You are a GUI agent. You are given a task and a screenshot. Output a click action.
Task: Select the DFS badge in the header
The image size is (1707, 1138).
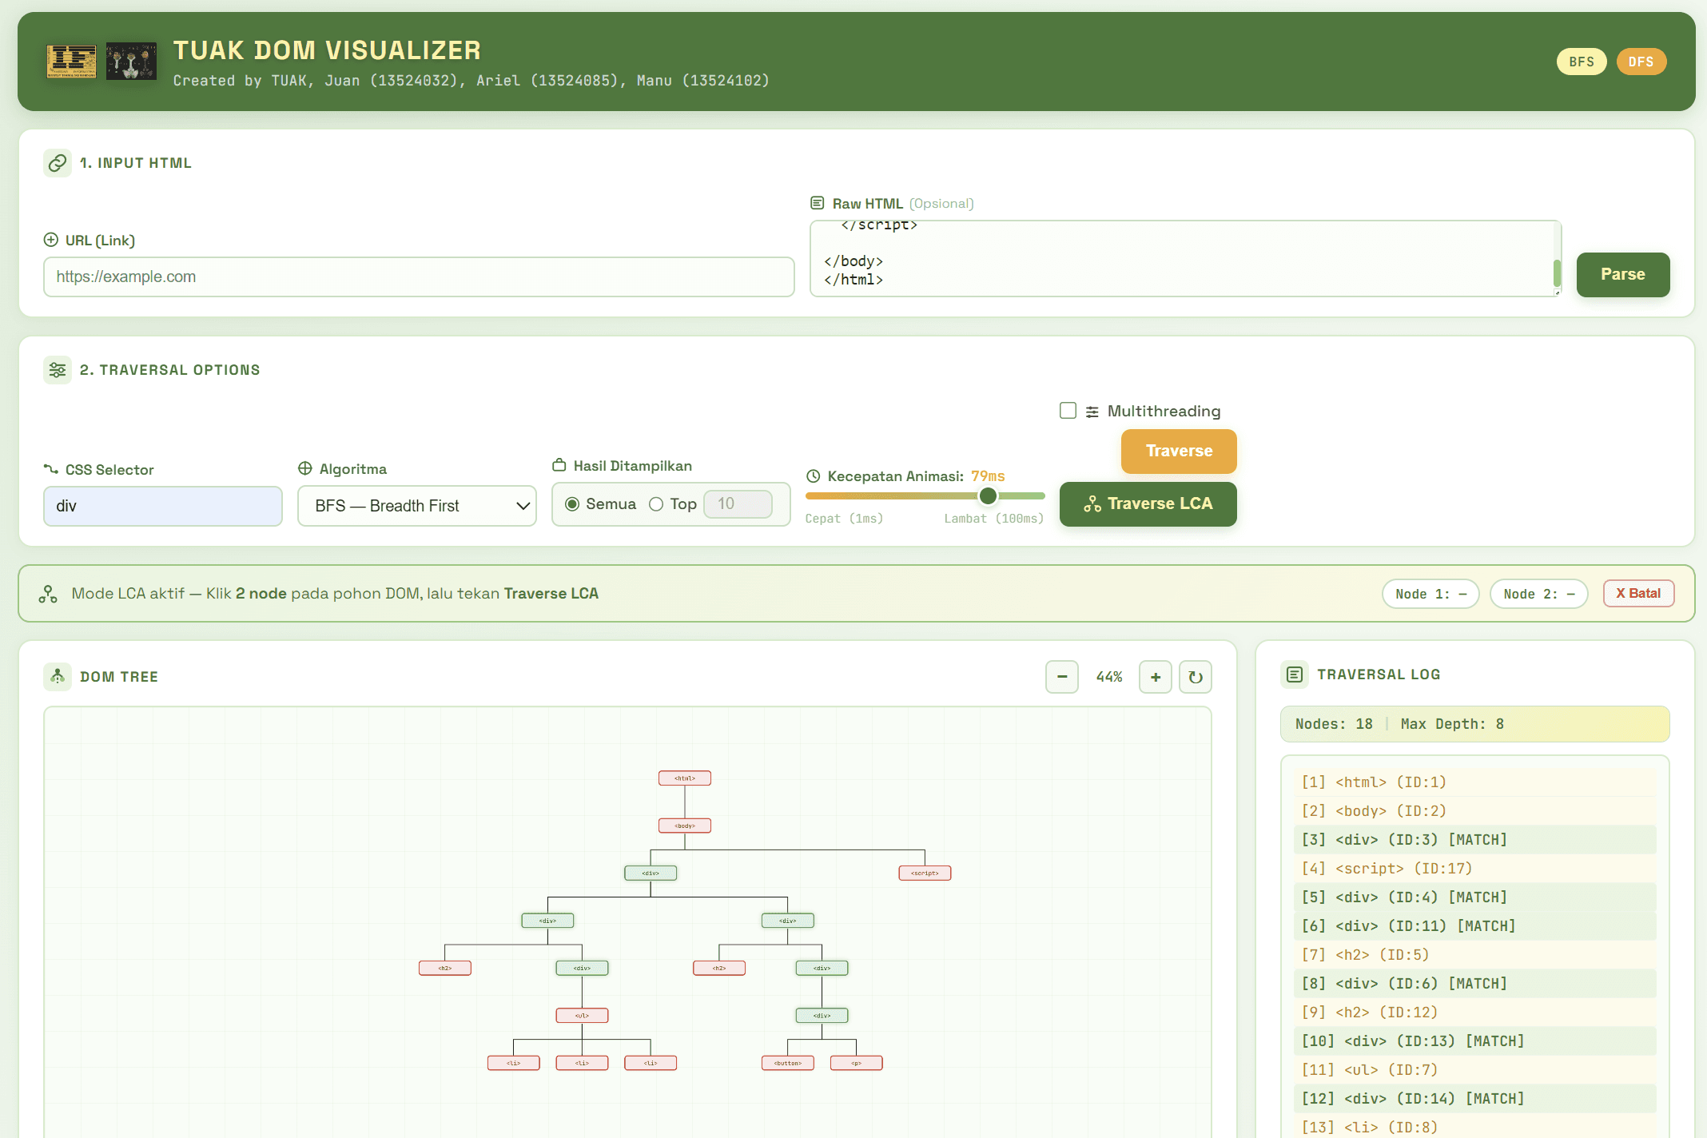(x=1641, y=62)
